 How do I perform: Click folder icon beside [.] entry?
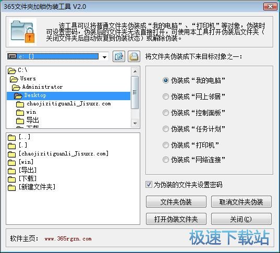[12, 146]
